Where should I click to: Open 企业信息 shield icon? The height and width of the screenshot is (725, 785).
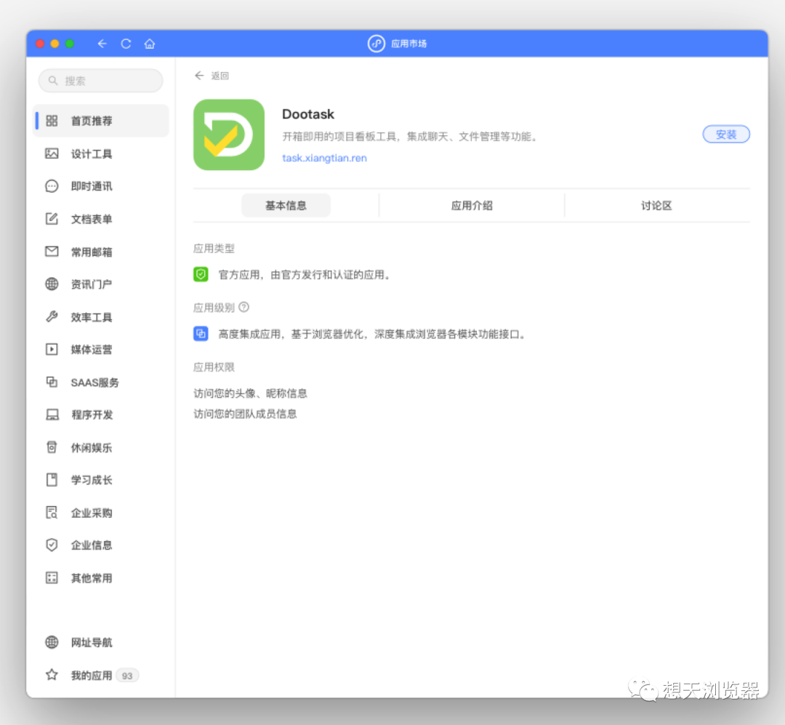pyautogui.click(x=52, y=545)
